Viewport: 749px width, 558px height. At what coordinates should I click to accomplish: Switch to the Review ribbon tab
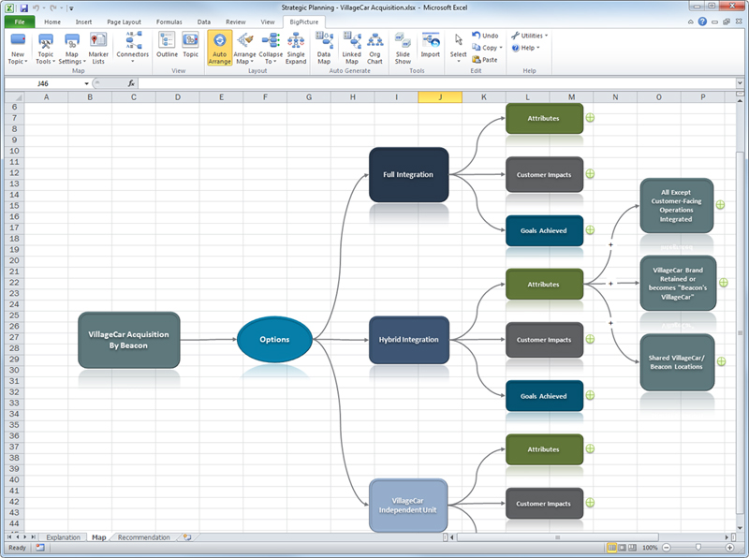click(236, 22)
